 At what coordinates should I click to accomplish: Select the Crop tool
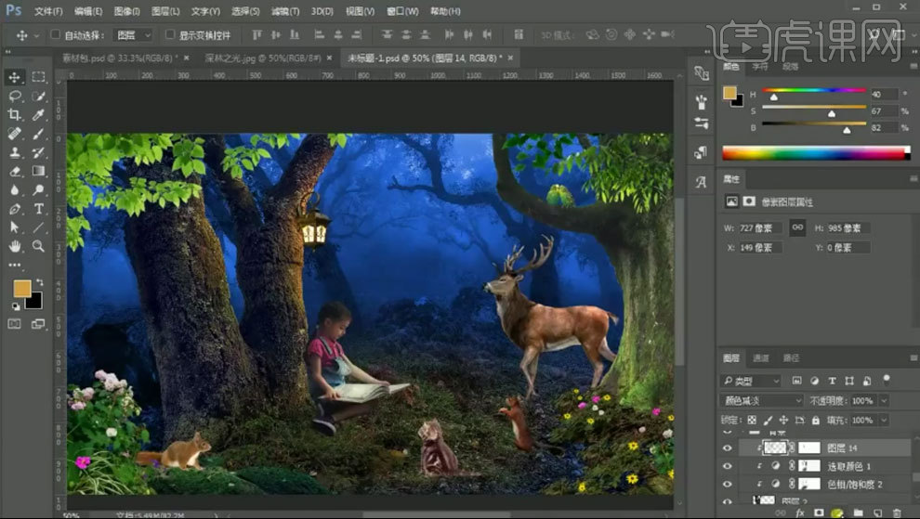(15, 114)
